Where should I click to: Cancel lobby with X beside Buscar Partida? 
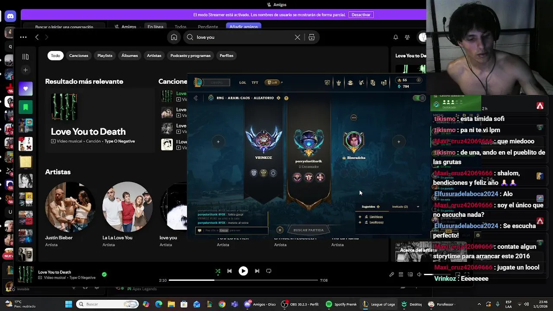(280, 230)
